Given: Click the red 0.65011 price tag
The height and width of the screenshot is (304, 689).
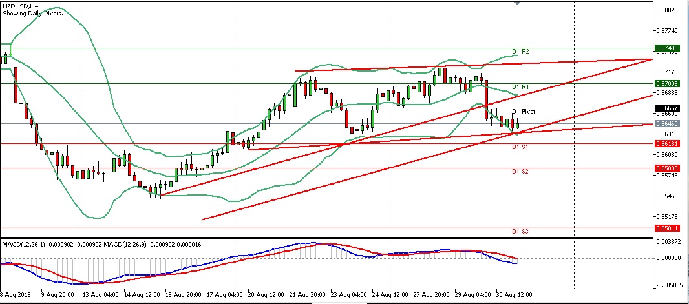Looking at the screenshot, I should [666, 228].
